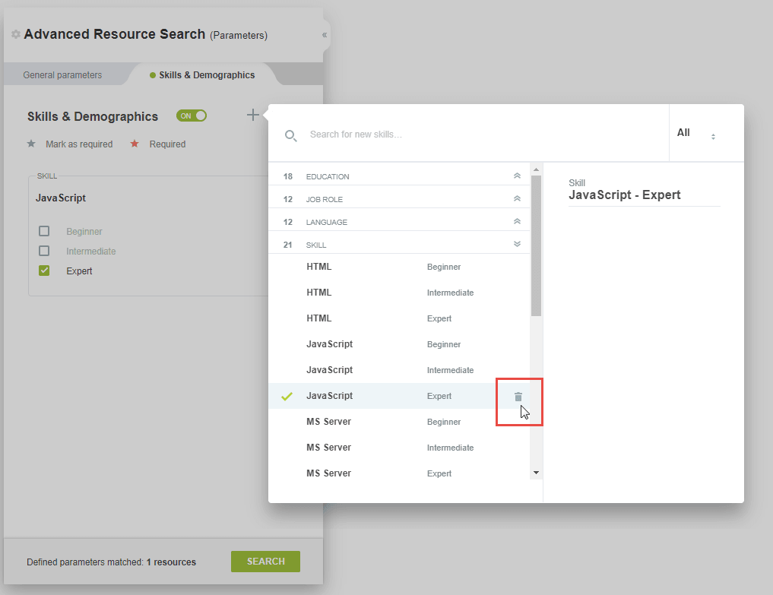Click the gray Mark as required star

pos(31,144)
